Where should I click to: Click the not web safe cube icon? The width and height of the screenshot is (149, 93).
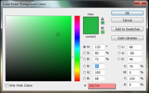[102, 28]
